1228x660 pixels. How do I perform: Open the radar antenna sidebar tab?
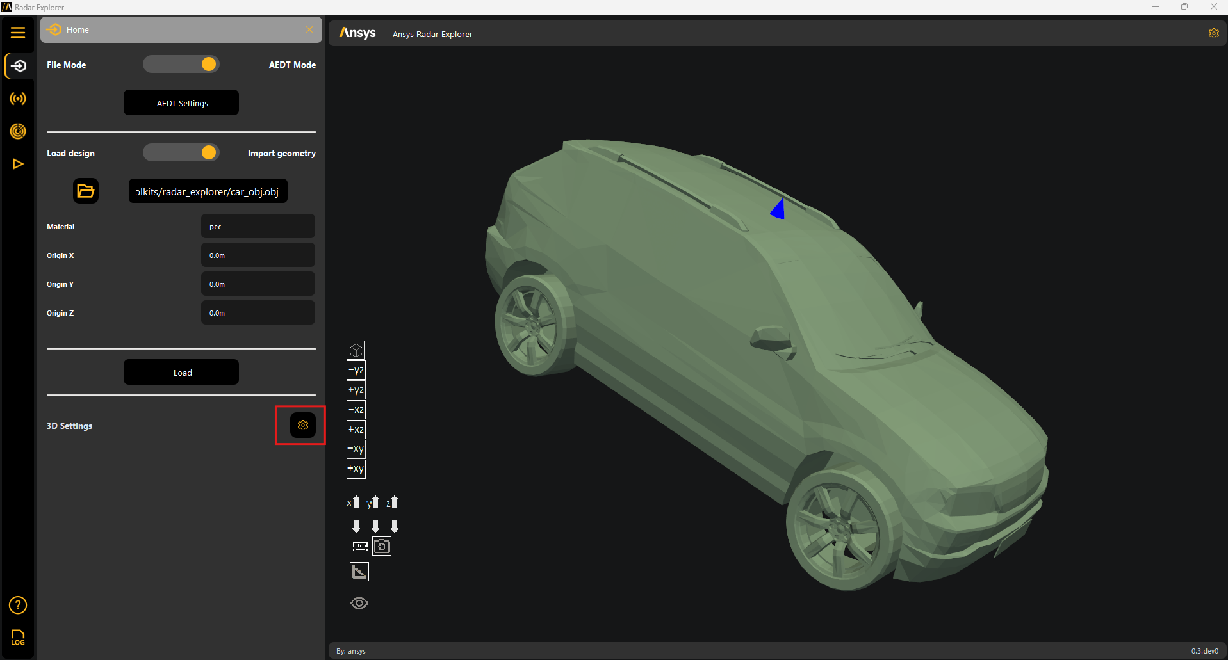[18, 99]
